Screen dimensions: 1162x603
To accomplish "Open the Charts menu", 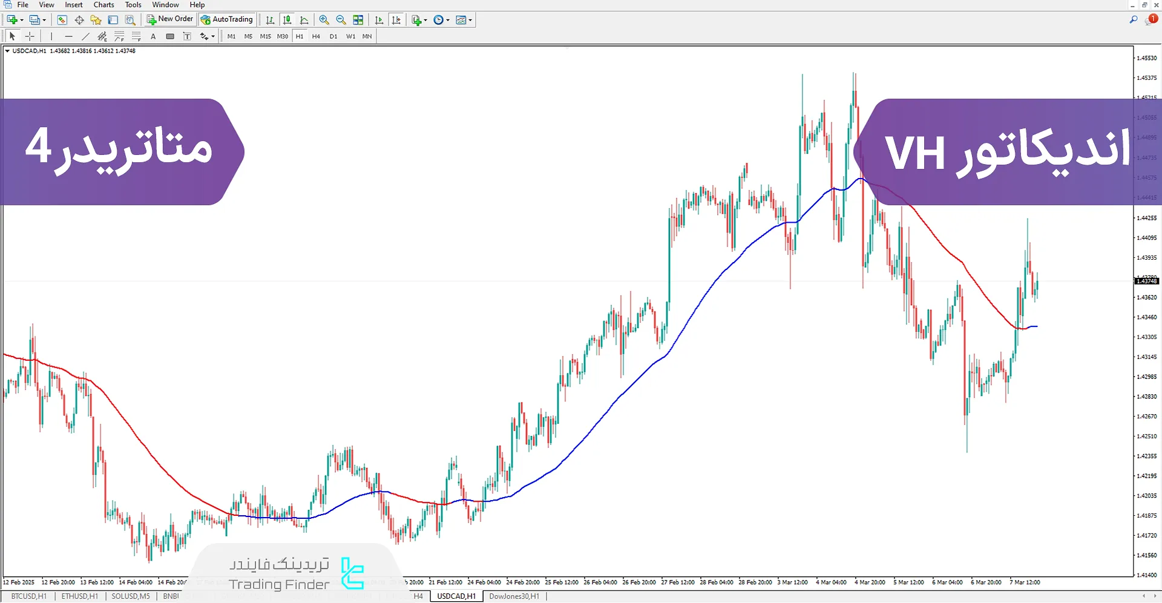I will tap(103, 5).
